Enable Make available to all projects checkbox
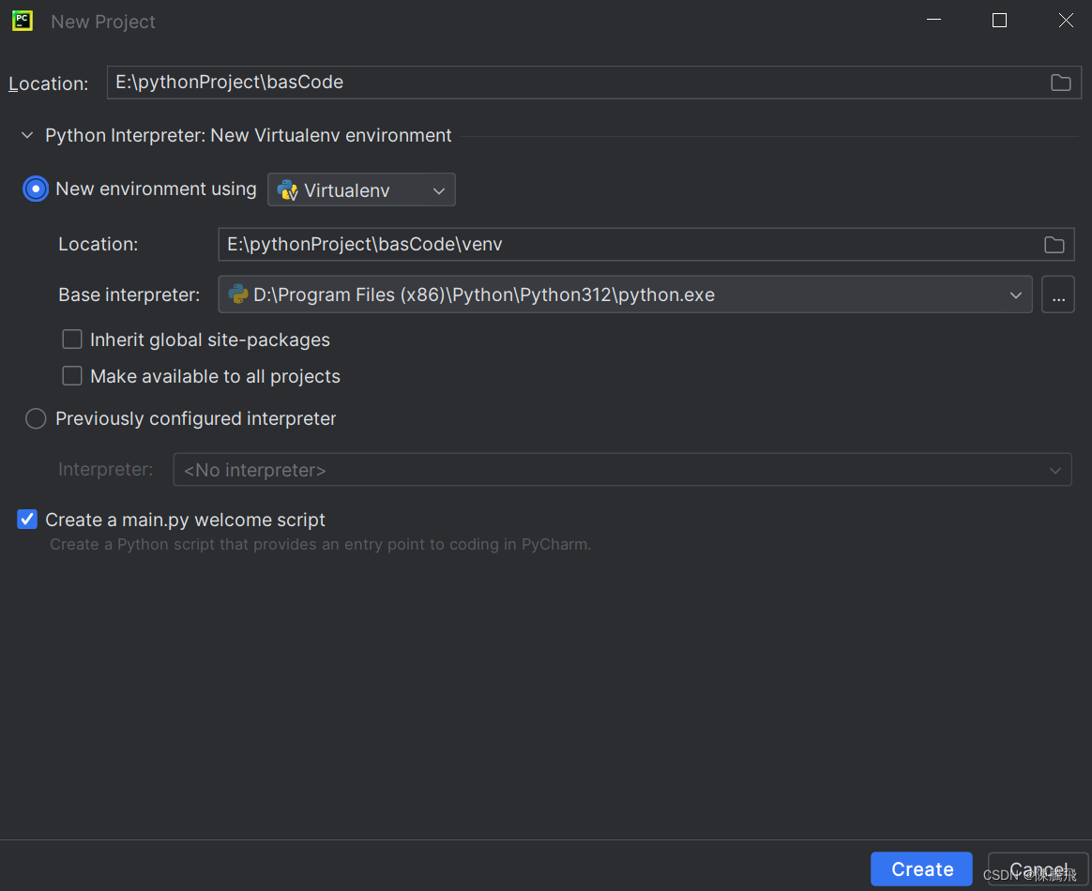Screen dimensions: 1092x891 [72, 377]
